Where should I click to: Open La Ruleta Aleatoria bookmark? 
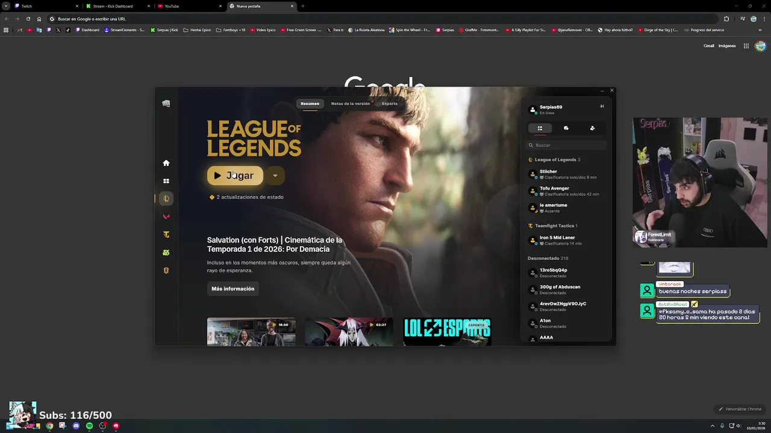[x=367, y=30]
